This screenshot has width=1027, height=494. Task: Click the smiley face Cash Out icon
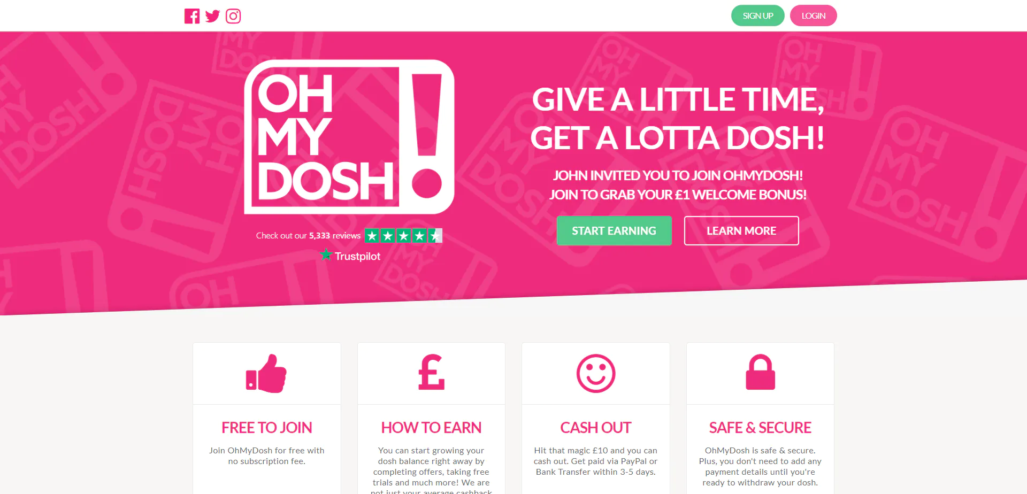[x=596, y=373]
